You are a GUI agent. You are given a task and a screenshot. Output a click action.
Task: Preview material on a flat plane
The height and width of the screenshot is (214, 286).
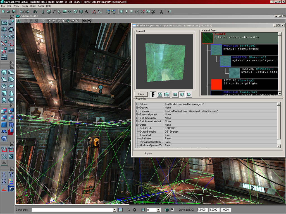pos(175,94)
